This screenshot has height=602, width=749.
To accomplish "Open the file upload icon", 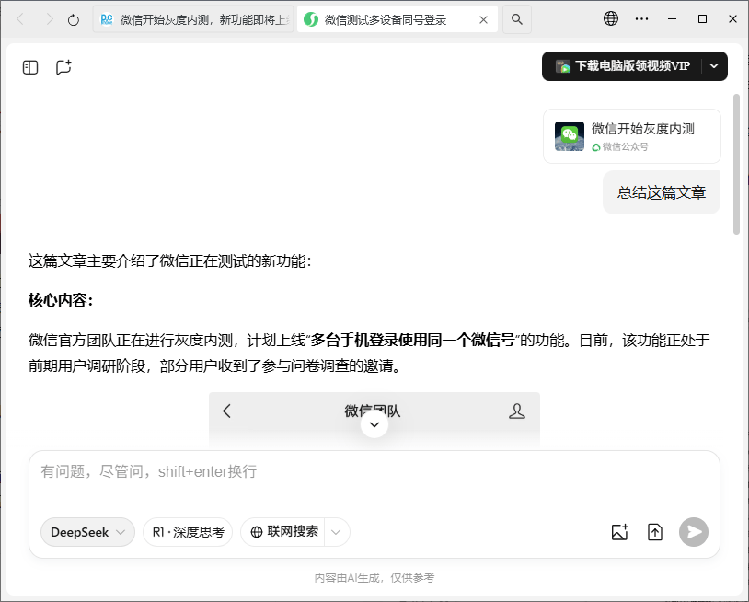I will [654, 531].
